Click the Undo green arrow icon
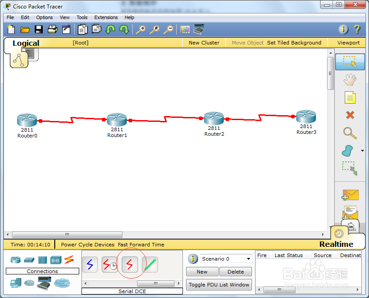Screen dimensions: 369x298 (110, 30)
